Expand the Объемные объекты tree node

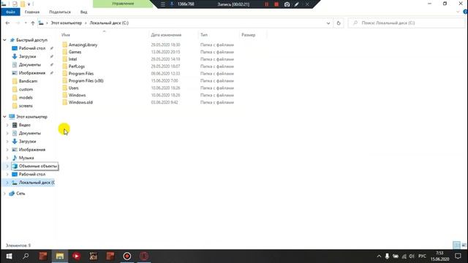tap(7, 166)
